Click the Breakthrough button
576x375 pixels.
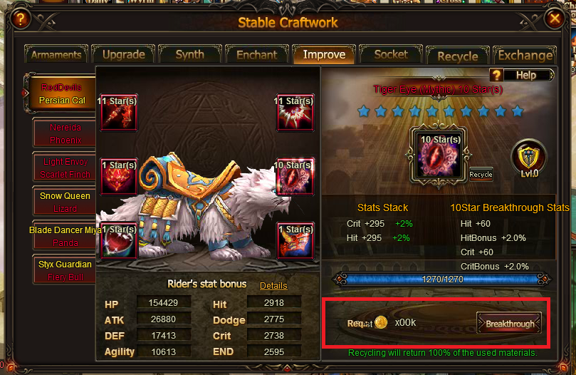click(x=509, y=324)
